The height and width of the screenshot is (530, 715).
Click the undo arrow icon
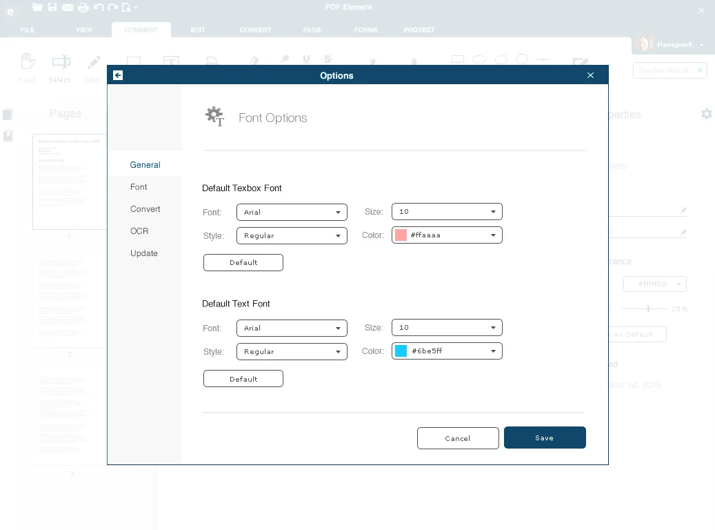point(99,8)
